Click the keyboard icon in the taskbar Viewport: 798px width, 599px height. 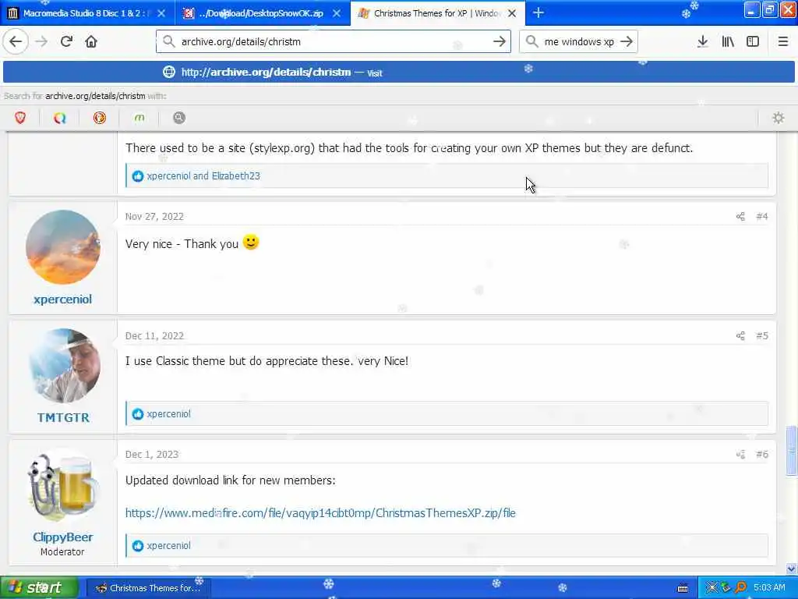click(x=683, y=588)
